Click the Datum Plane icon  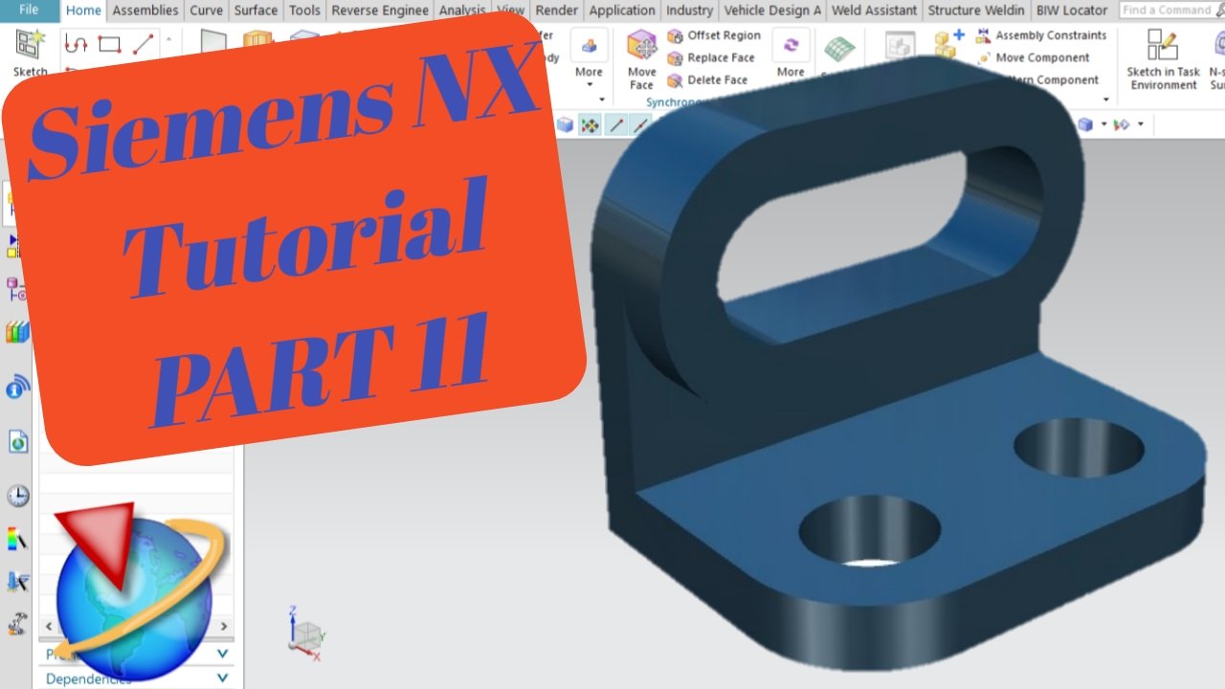[x=213, y=41]
